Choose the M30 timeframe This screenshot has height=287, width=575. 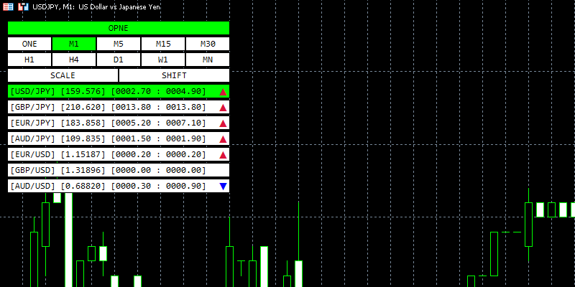click(x=207, y=44)
